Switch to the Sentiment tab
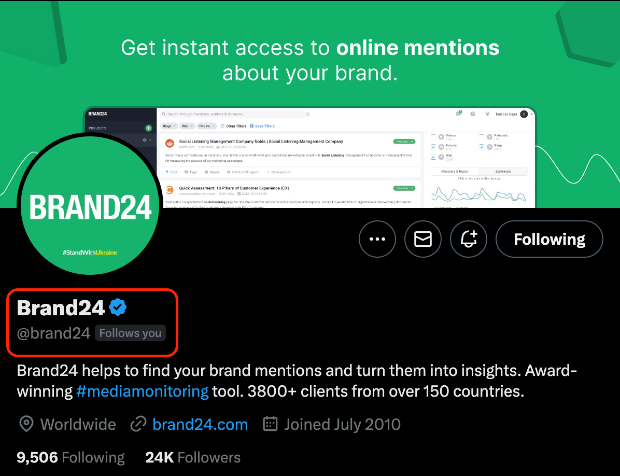Viewport: 620px width, 476px height. coord(503,171)
